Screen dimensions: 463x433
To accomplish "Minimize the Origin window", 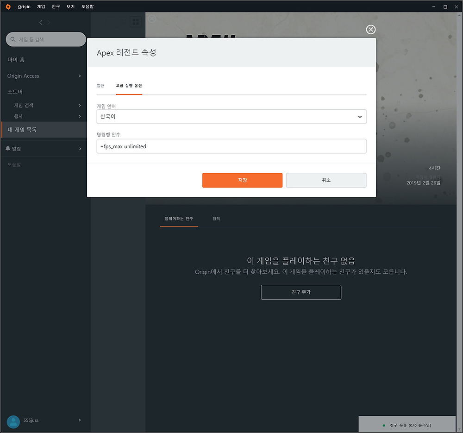I will 434,6.
